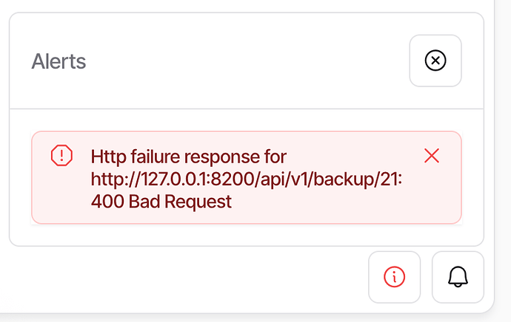Click the circled X icon beside Alerts
The width and height of the screenshot is (511, 322).
coord(435,61)
